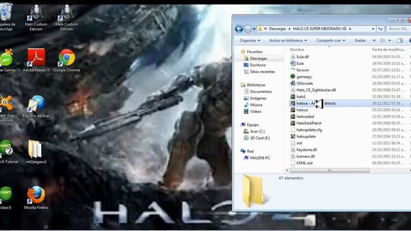This screenshot has height=231, width=411.
Task: Launch Google Chrome from the desktop
Action: [67, 60]
